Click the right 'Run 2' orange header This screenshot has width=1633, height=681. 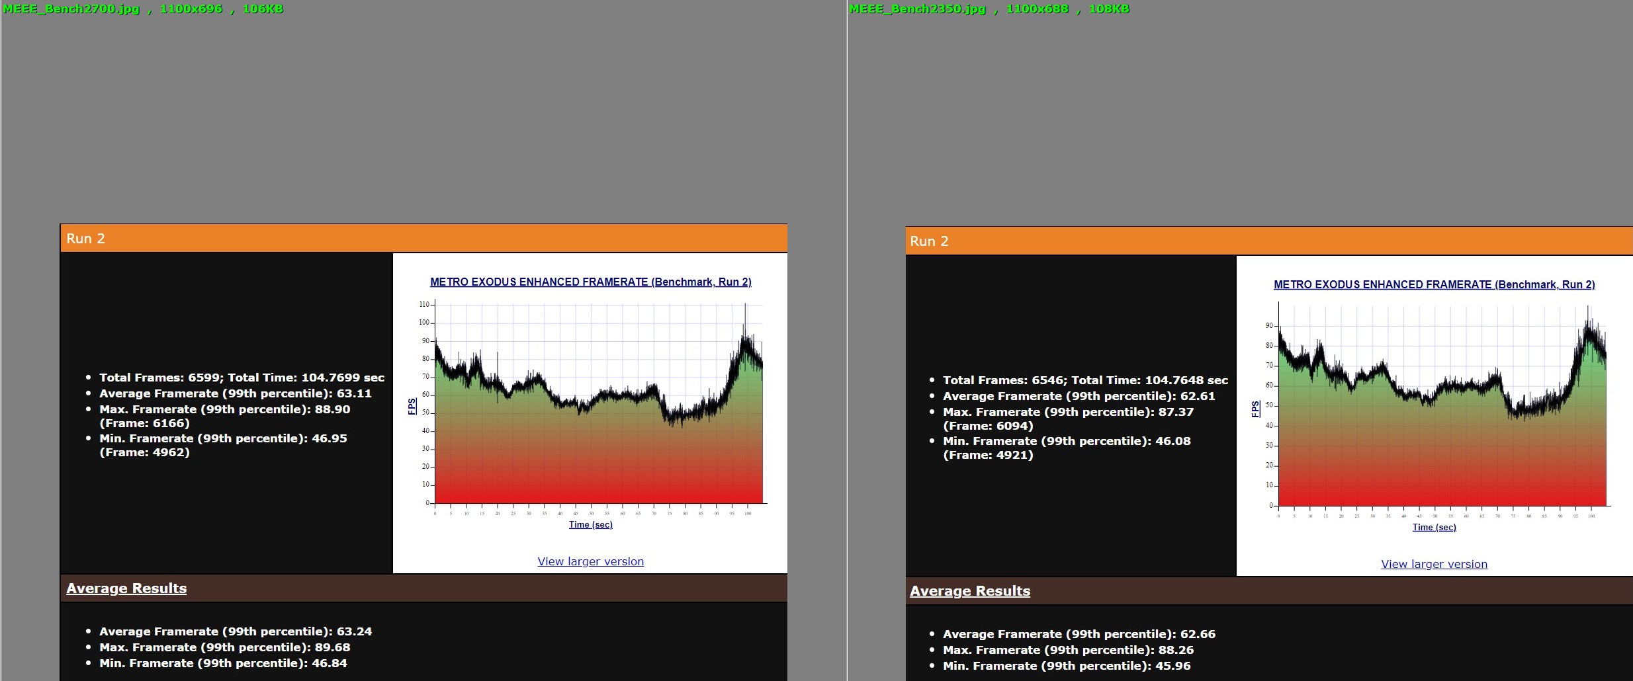click(1269, 241)
